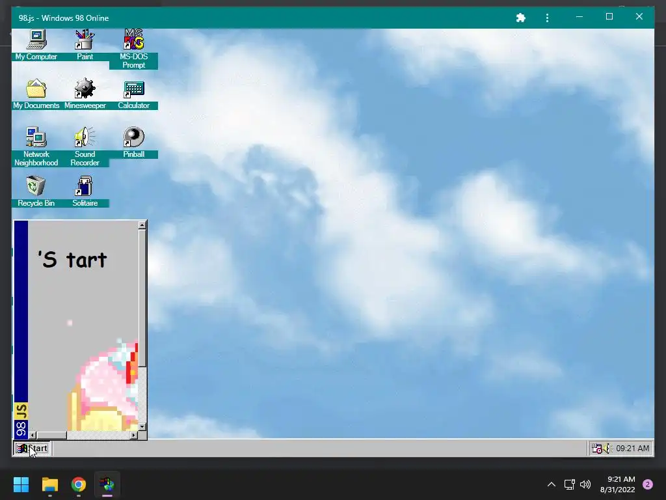Click the scroll right arrow in start menu
The width and height of the screenshot is (666, 500).
coord(134,435)
